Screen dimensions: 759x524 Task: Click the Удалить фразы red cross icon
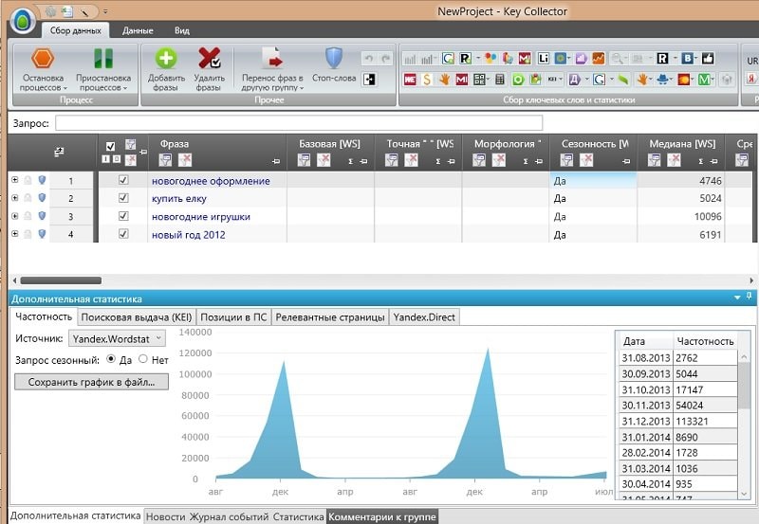click(x=209, y=58)
